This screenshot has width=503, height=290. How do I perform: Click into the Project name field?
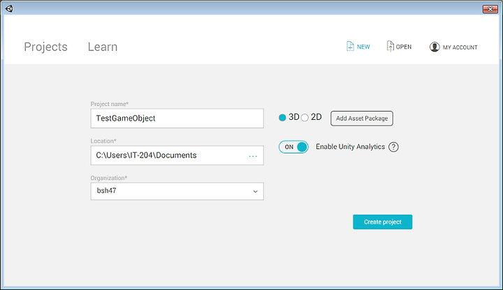coord(177,119)
